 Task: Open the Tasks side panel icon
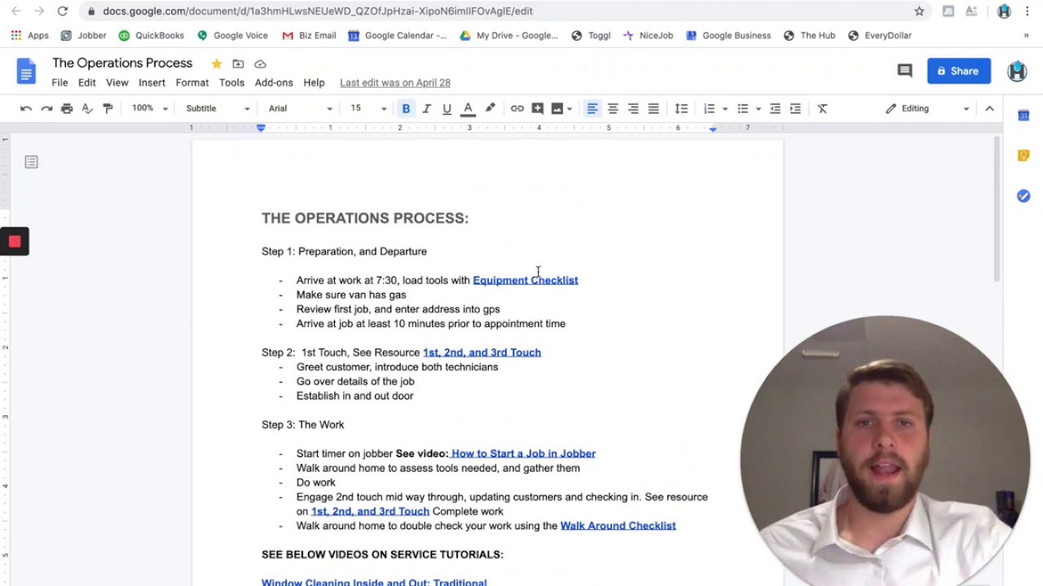pos(1023,195)
